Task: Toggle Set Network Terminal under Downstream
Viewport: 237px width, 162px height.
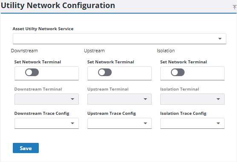Action: tap(32, 72)
